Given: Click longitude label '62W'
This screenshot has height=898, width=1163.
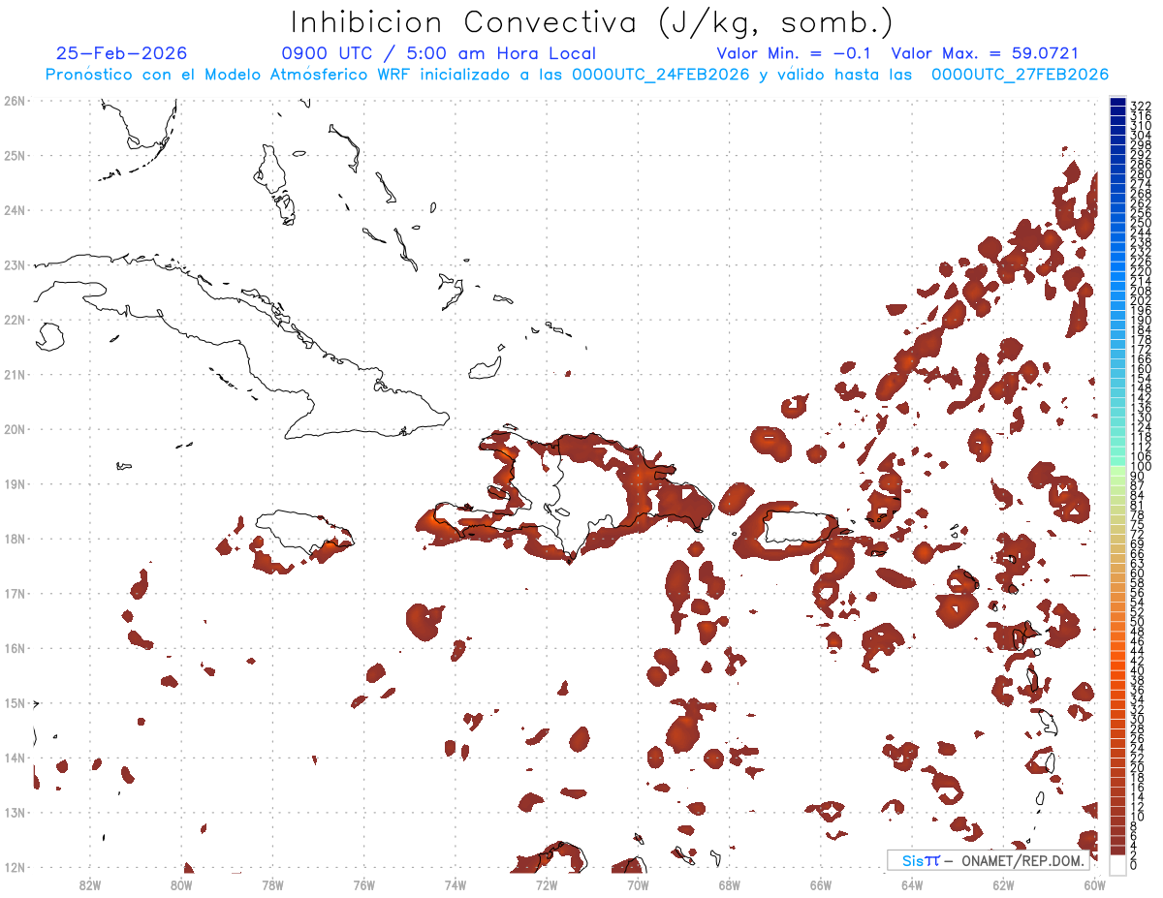Looking at the screenshot, I should tap(1003, 884).
